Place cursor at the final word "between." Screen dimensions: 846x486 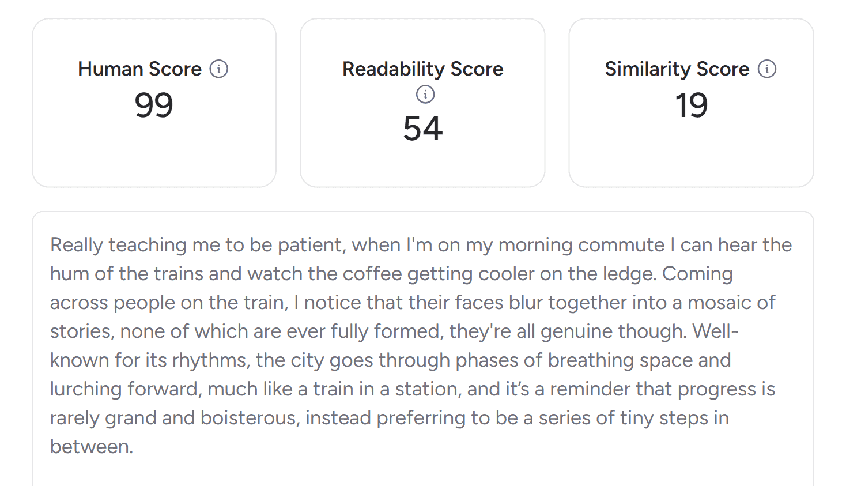coord(92,447)
